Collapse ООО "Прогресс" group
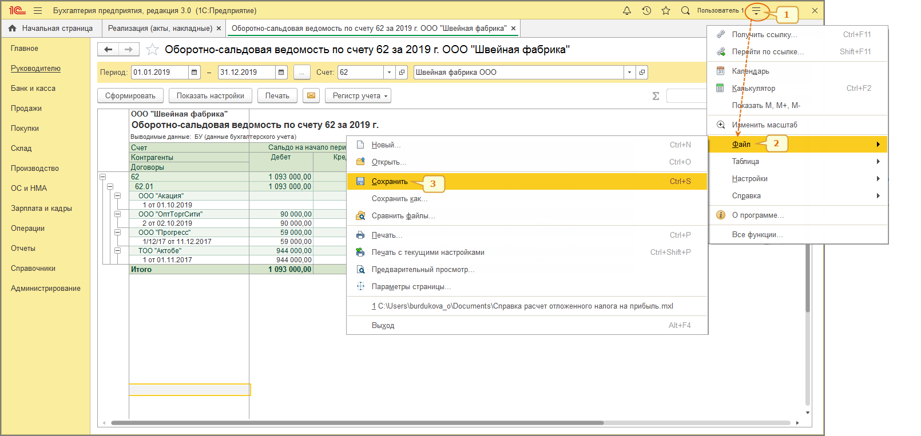 click(x=117, y=232)
